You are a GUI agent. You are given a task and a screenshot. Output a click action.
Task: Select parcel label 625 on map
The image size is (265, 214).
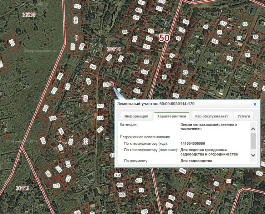[x=140, y=81]
